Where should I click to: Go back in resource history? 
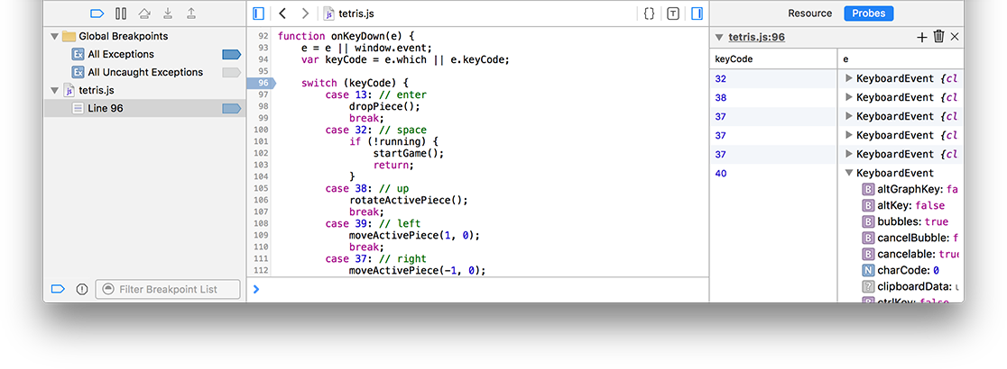(282, 13)
